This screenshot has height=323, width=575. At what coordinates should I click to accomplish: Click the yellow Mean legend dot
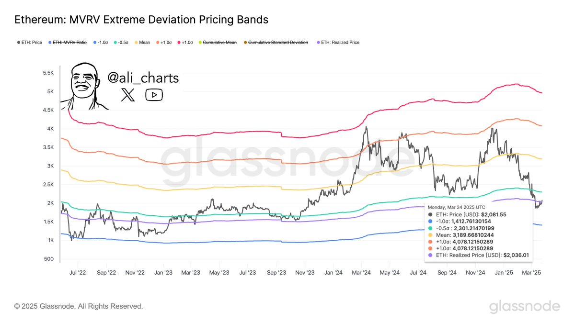[136, 43]
